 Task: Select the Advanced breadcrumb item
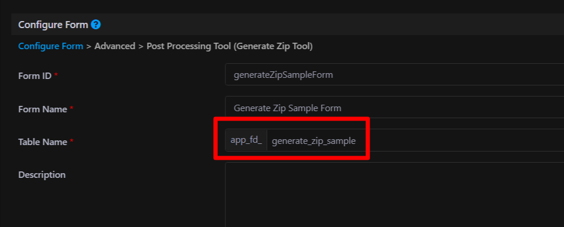click(115, 46)
